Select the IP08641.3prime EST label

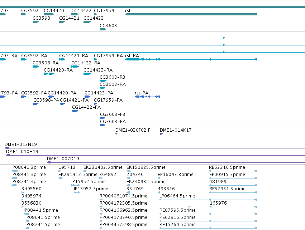point(29,167)
